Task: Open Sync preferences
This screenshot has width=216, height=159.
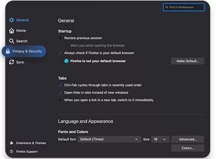Action: 17,62
